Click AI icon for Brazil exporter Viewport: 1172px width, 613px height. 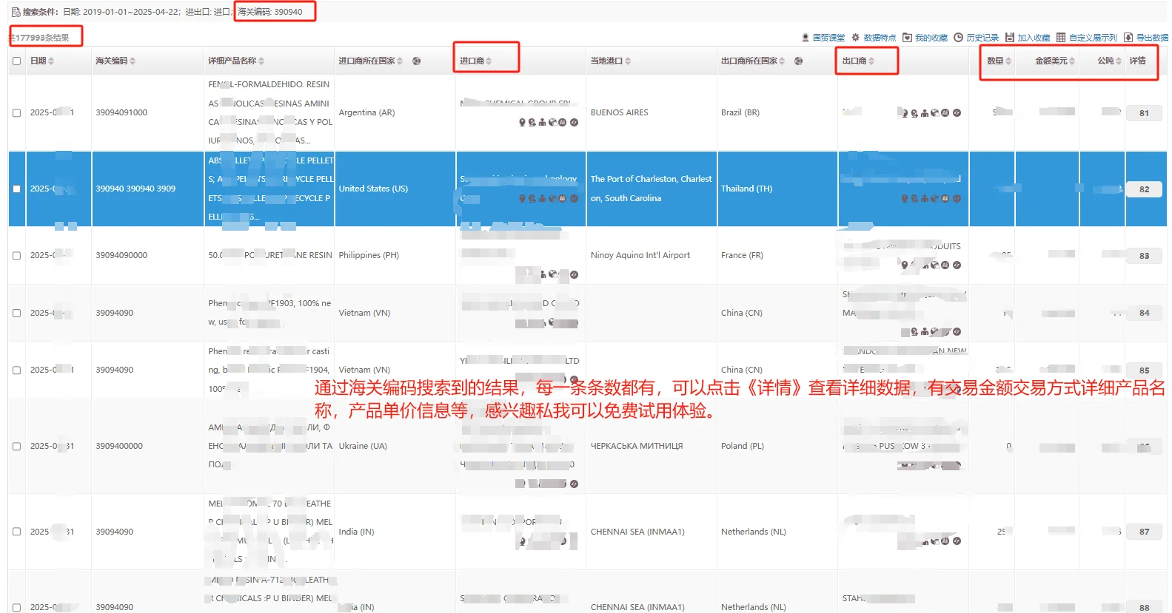coord(945,113)
